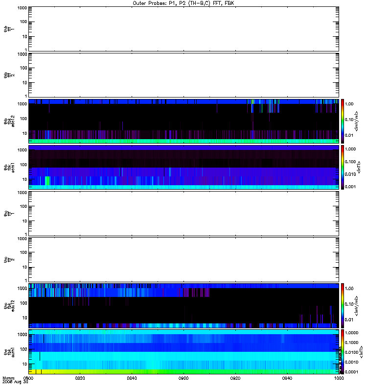Click the '0900' label at axis midpoint
This screenshot has height=392, width=367.
(183, 378)
